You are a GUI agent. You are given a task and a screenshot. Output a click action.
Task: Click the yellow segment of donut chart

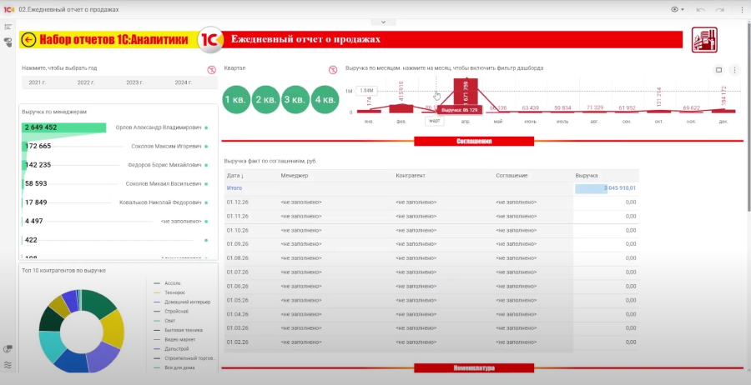(x=113, y=328)
